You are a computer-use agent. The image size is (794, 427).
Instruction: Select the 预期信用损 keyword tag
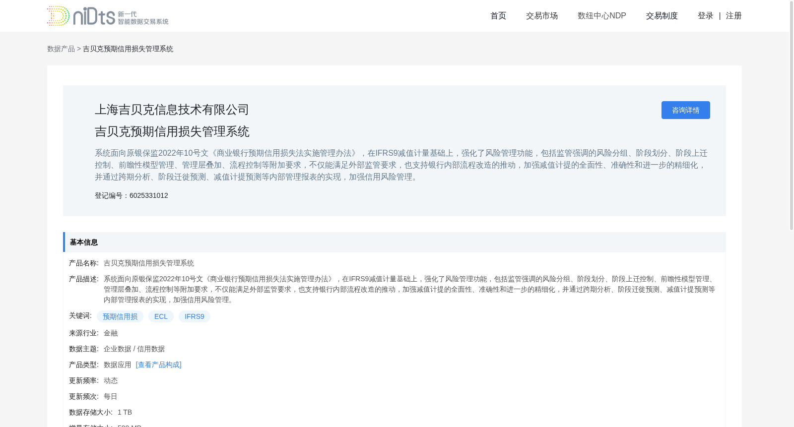[120, 316]
